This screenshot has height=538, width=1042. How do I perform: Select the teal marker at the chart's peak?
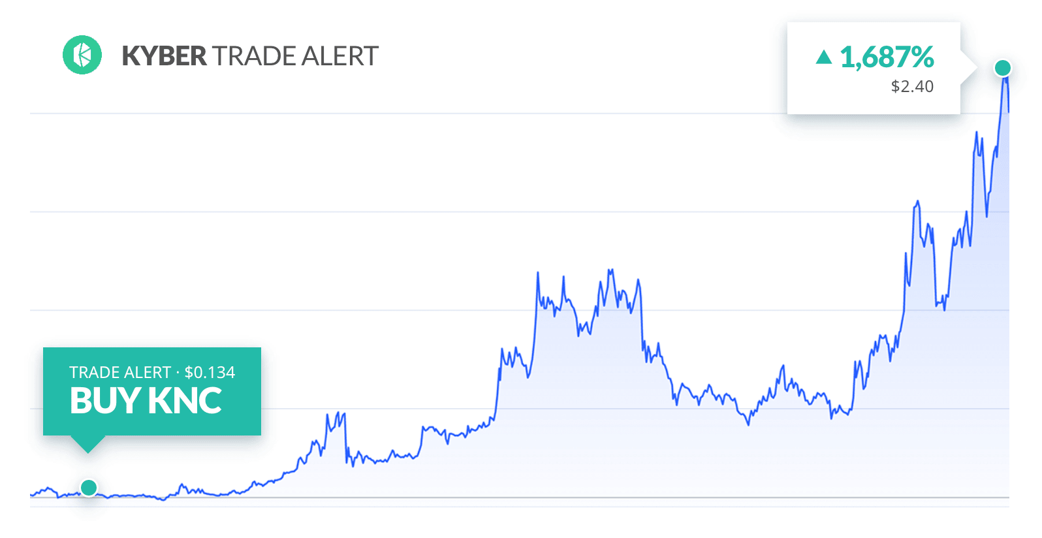(x=1003, y=67)
